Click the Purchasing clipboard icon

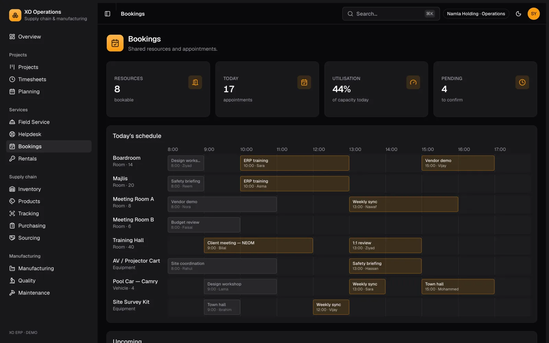click(x=12, y=226)
